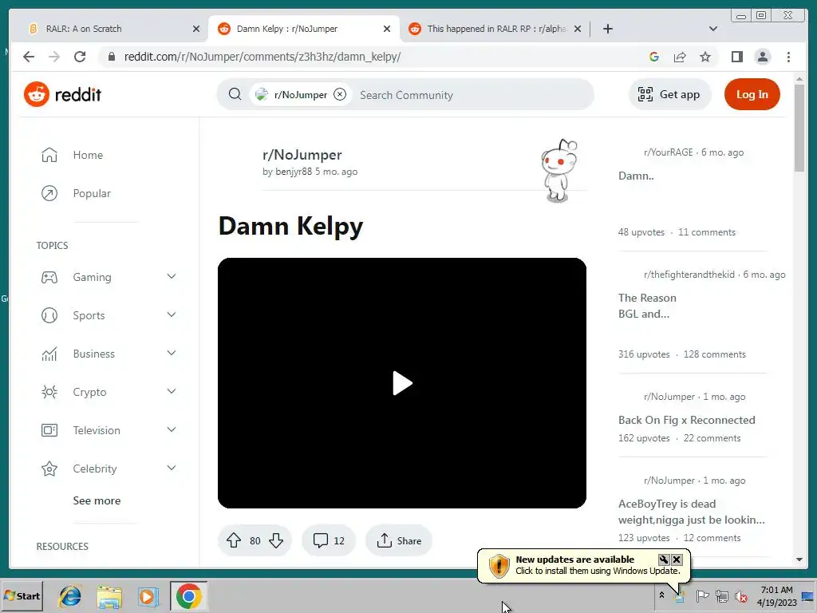This screenshot has width=817, height=613.
Task: Upvote the Damn Kelpy post
Action: pos(234,540)
